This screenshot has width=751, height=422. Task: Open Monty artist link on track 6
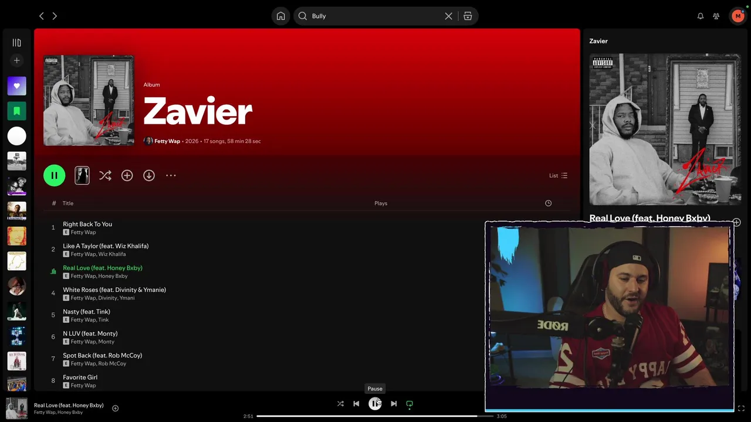coord(106,342)
